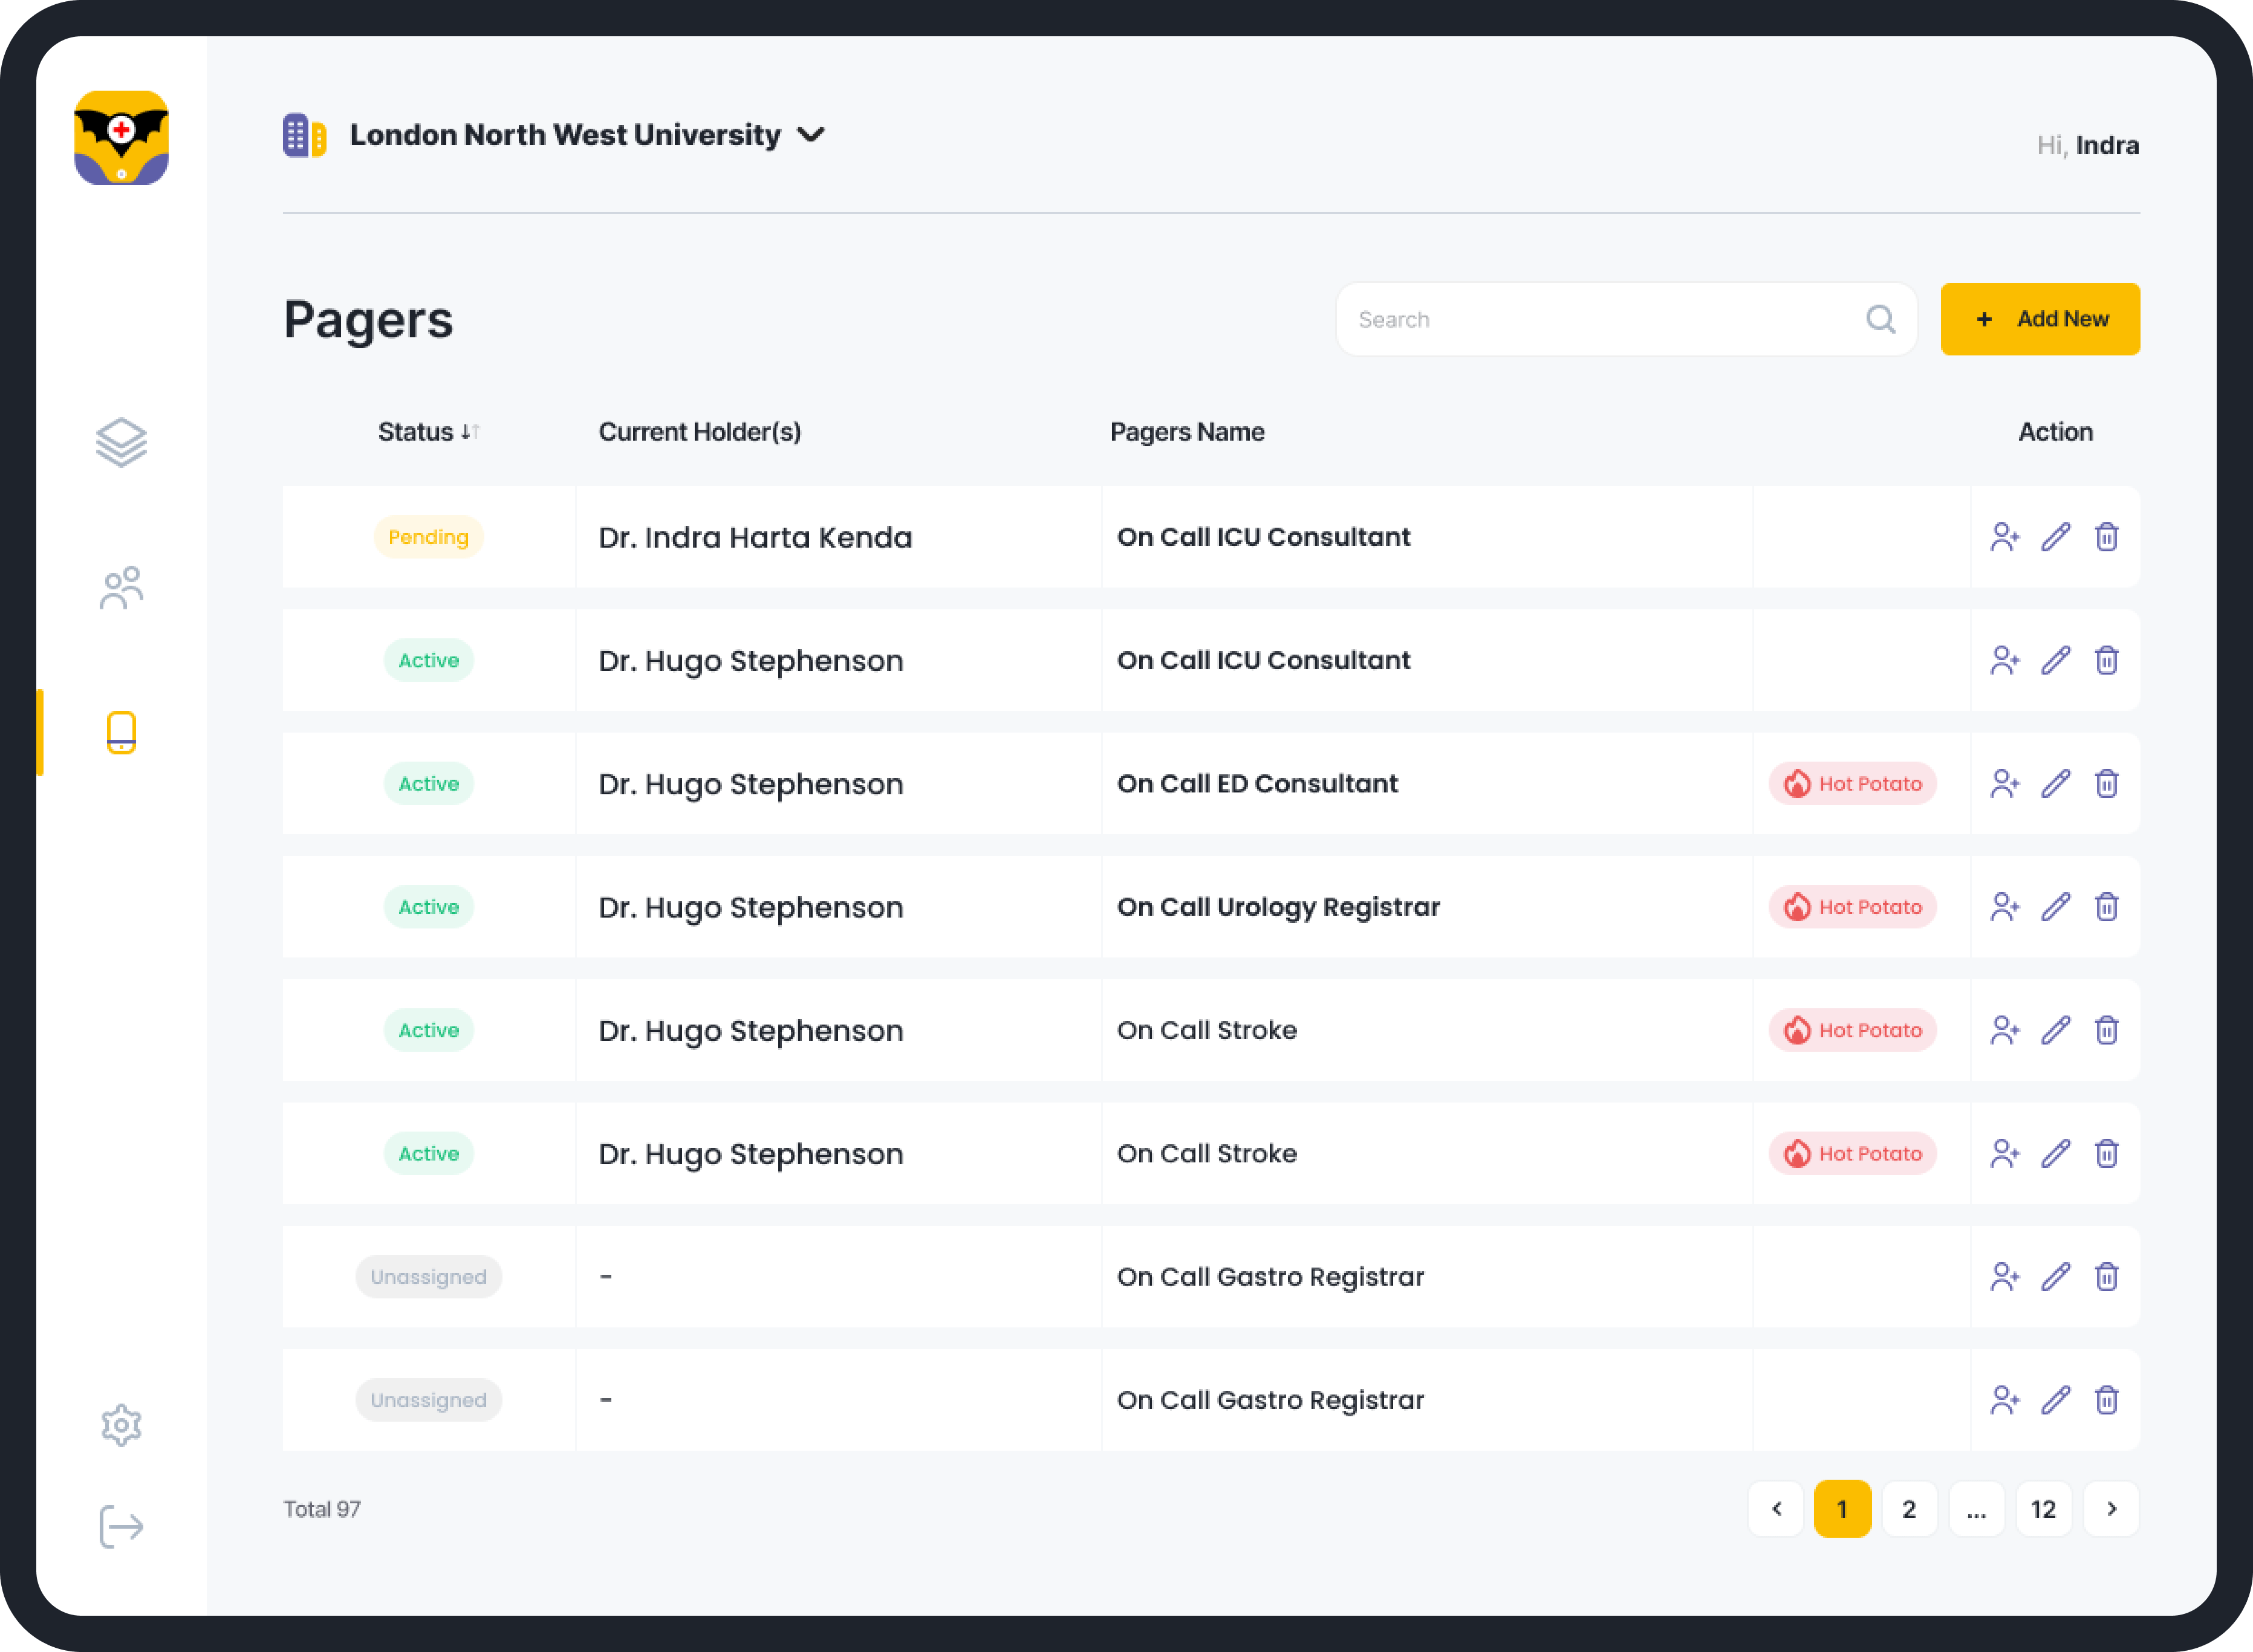Edit the On Call ED Consultant pager

2055,784
